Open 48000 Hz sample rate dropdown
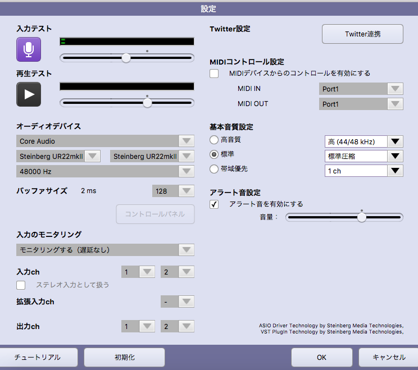 105,171
